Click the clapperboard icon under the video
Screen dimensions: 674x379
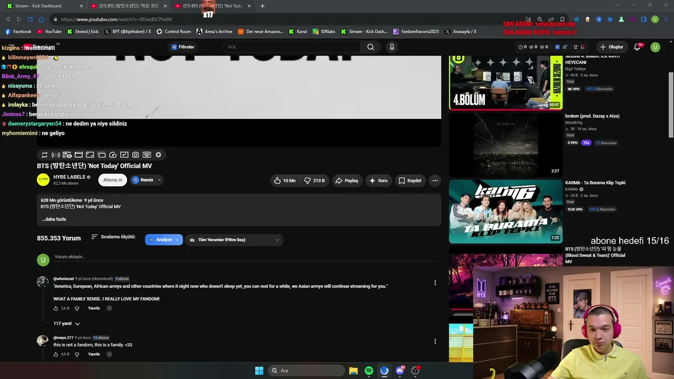point(78,155)
